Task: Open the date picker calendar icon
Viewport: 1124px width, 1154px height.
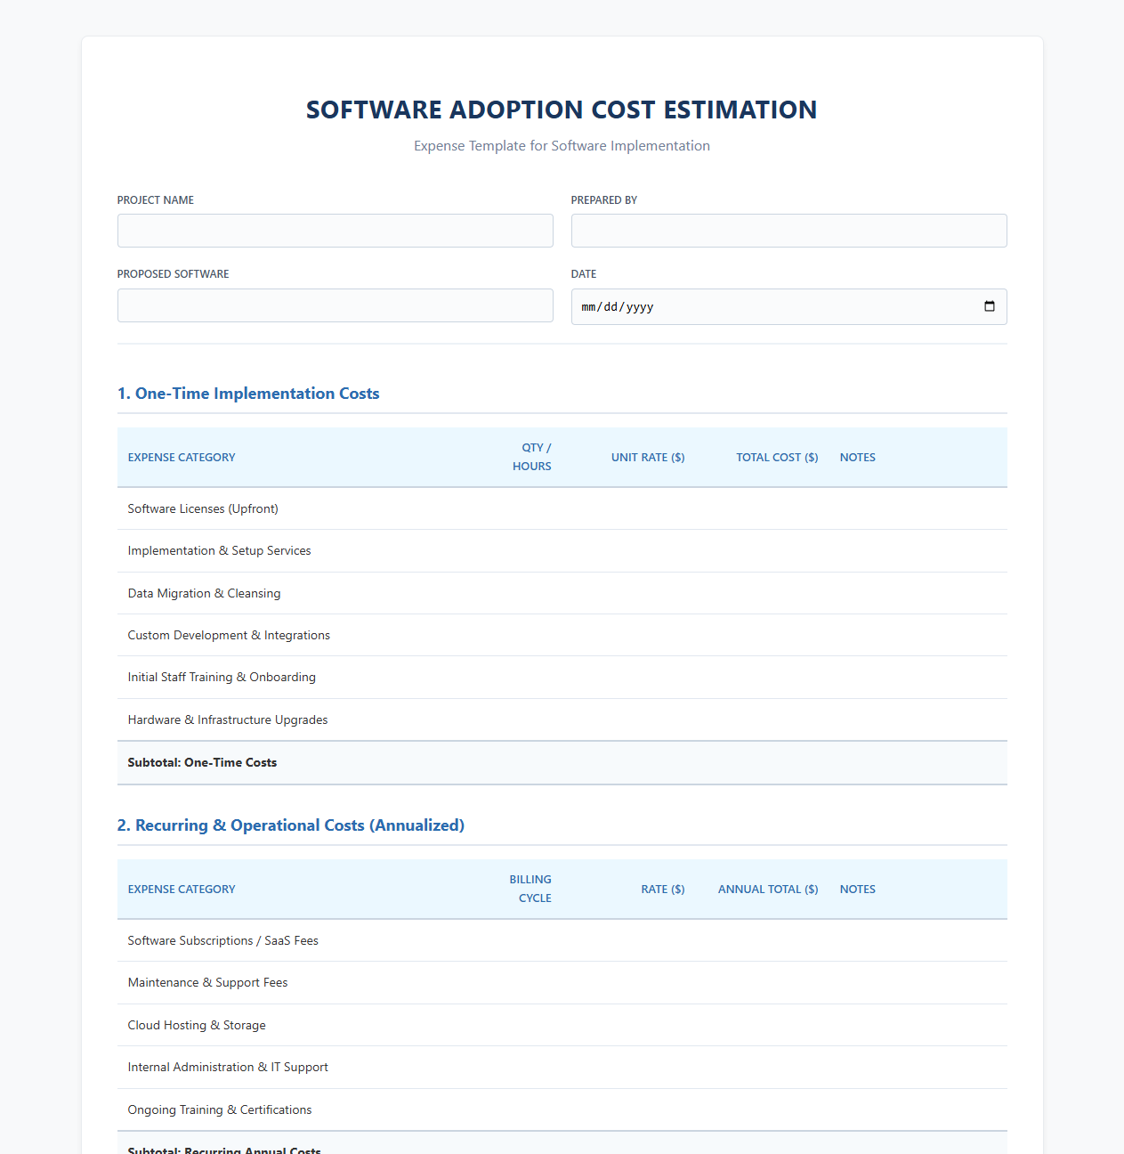Action: click(989, 306)
